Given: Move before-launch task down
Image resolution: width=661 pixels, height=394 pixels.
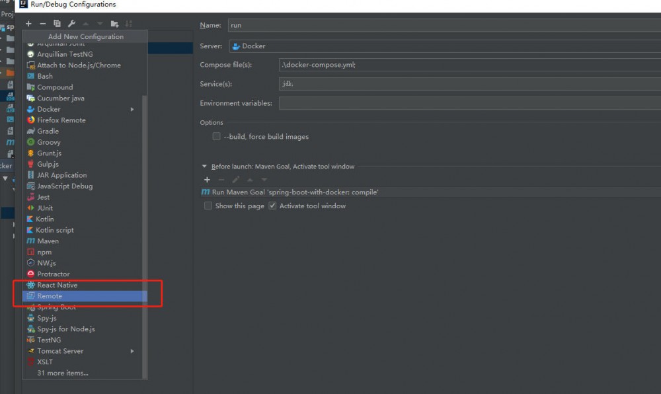Looking at the screenshot, I should (264, 180).
